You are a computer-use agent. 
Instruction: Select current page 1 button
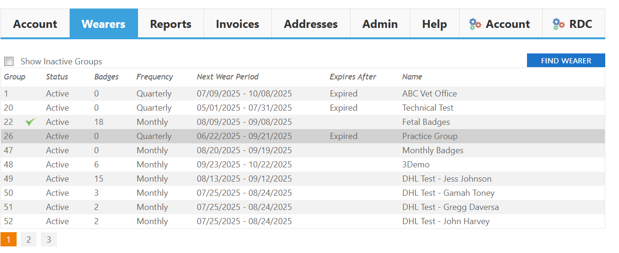9,240
